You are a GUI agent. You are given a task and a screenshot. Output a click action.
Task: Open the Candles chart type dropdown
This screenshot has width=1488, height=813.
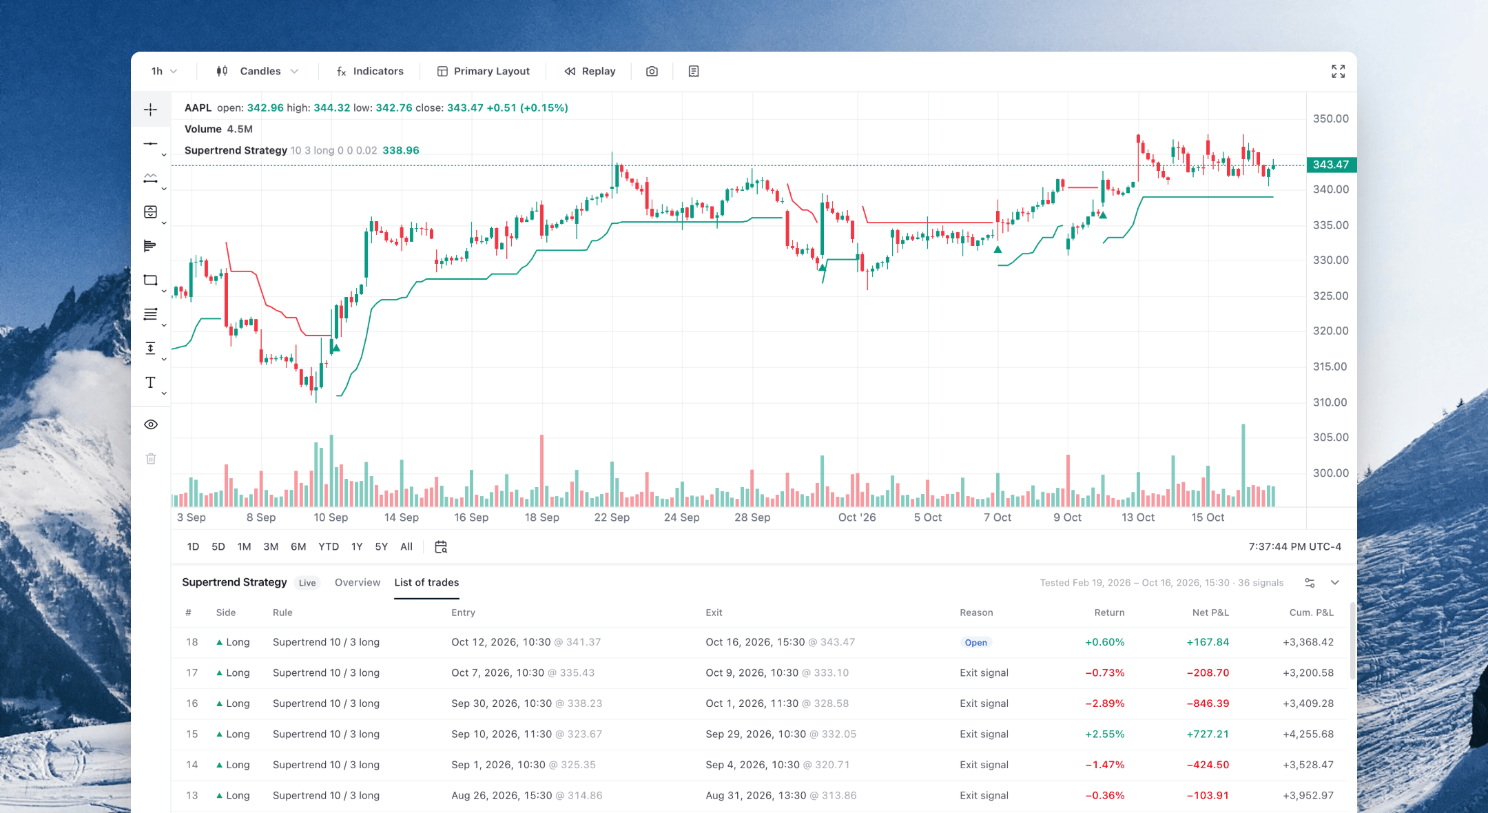[257, 71]
